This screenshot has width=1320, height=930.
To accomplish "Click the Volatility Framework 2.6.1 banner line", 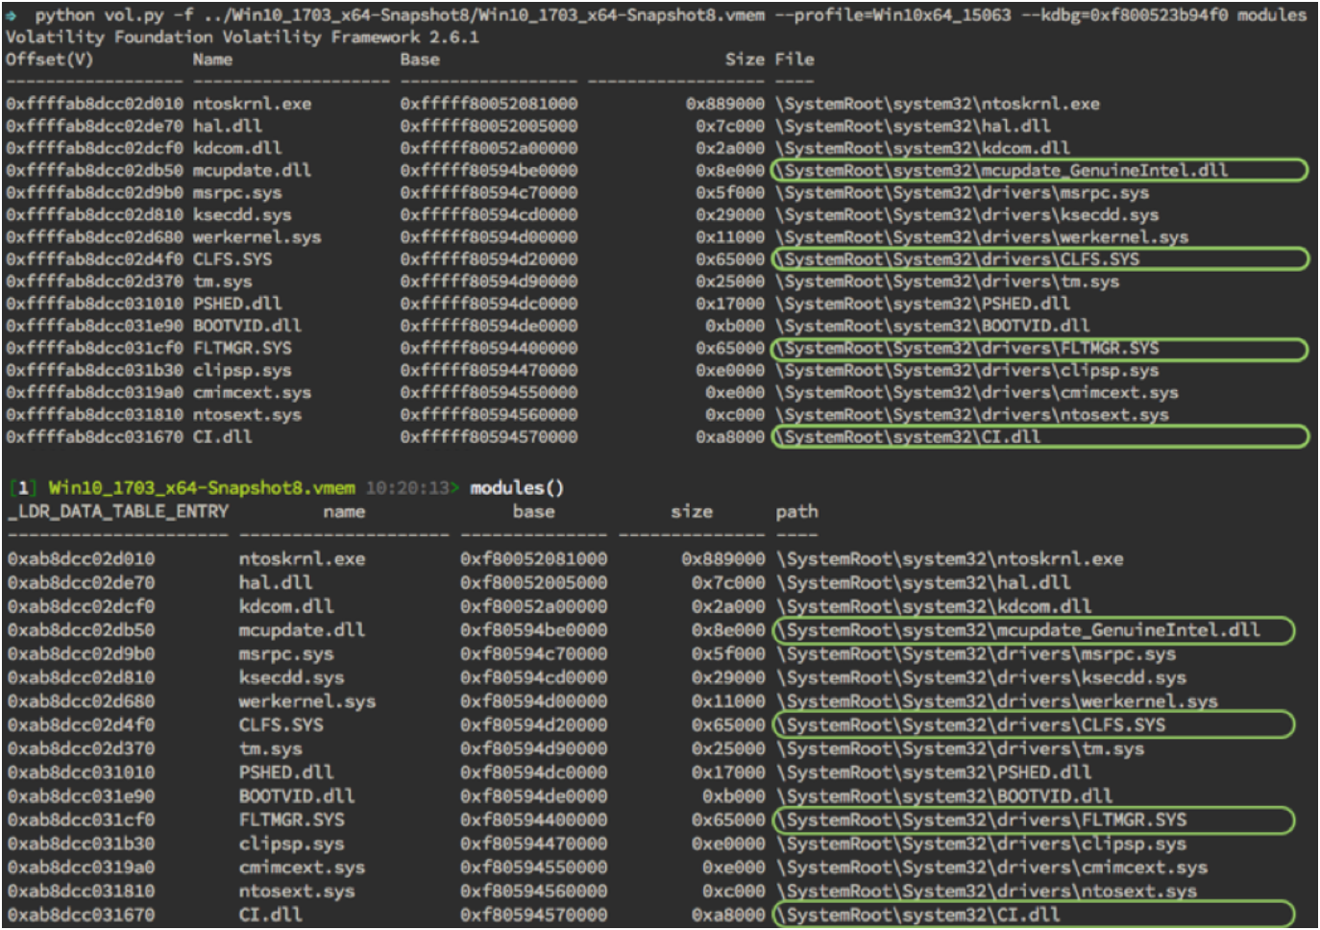I will point(242,37).
